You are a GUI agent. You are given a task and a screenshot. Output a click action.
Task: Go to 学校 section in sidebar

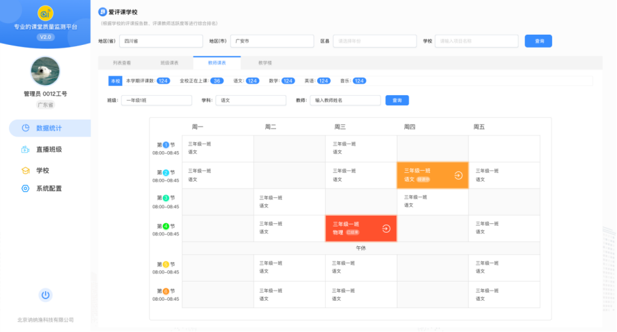[42, 170]
